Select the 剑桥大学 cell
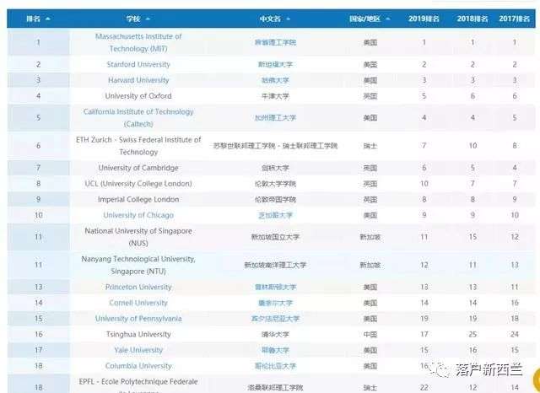The height and width of the screenshot is (393, 540). coord(275,168)
